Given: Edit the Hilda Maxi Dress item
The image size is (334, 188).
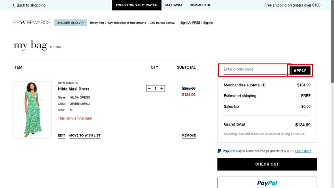Looking at the screenshot, I should click(61, 135).
